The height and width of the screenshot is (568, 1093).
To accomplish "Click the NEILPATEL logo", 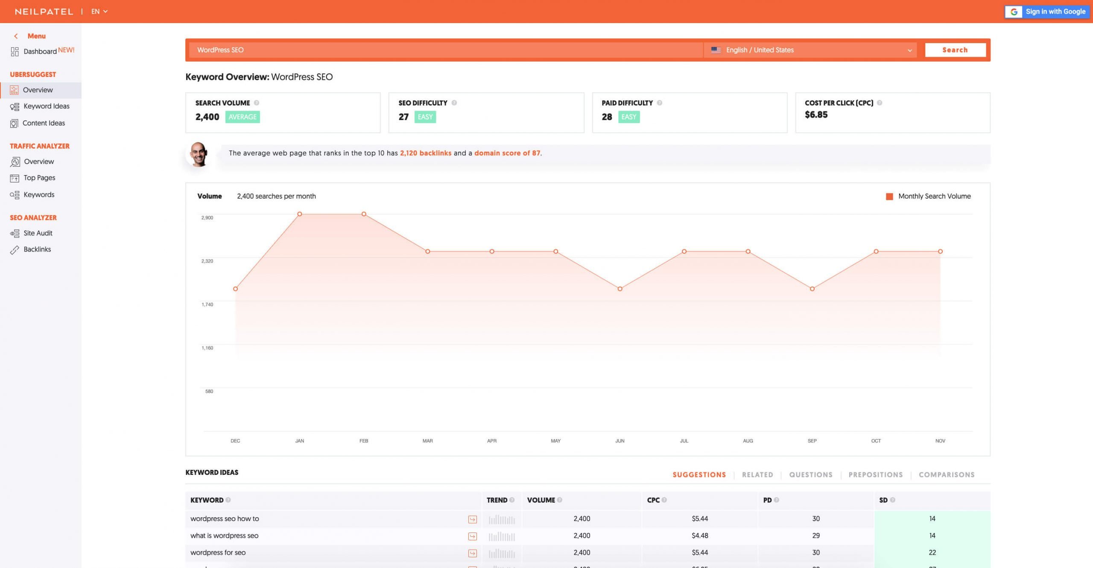I will [x=44, y=12].
